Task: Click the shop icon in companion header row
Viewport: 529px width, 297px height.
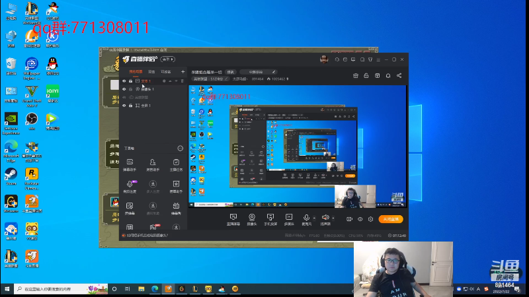Action: click(356, 76)
